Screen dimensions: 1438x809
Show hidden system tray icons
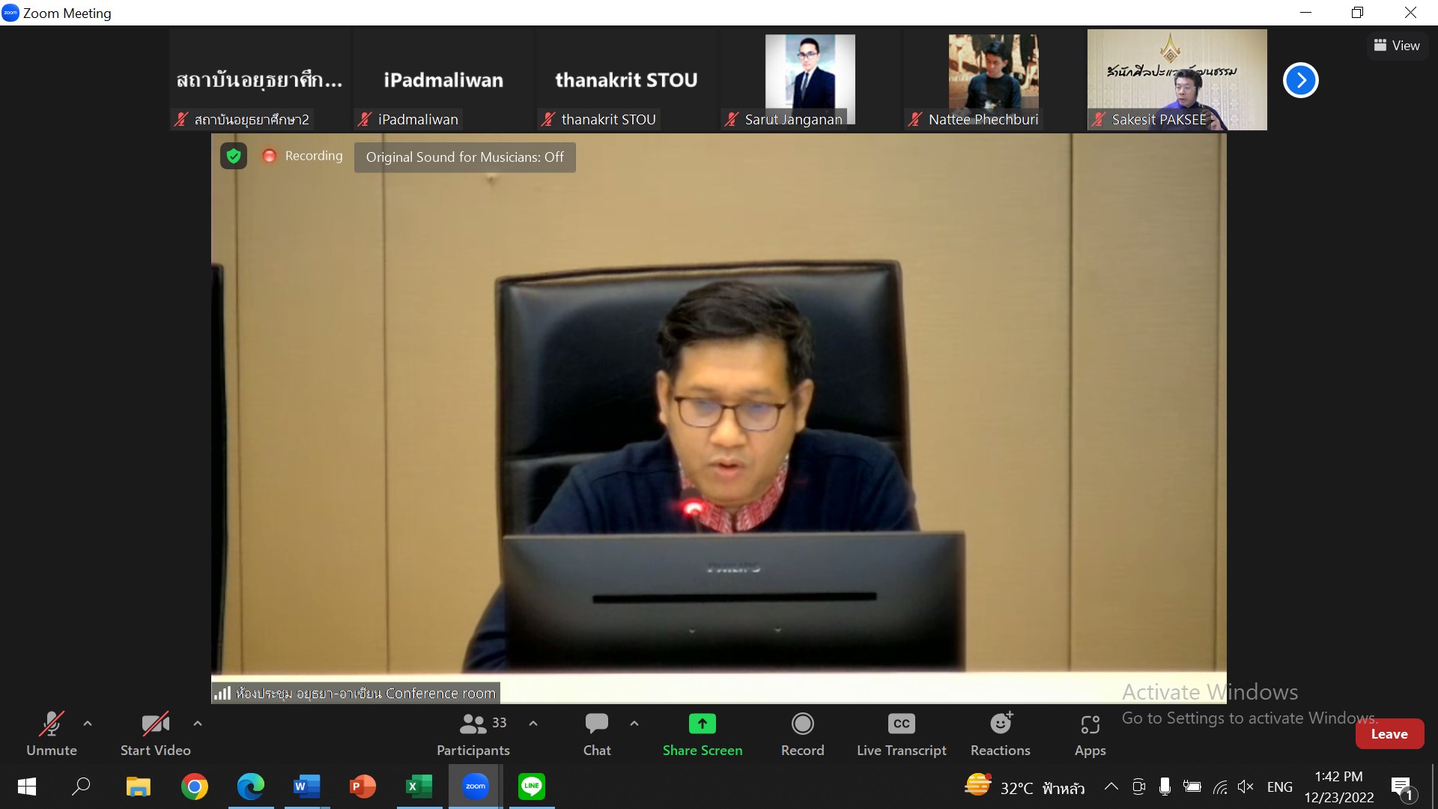point(1111,787)
